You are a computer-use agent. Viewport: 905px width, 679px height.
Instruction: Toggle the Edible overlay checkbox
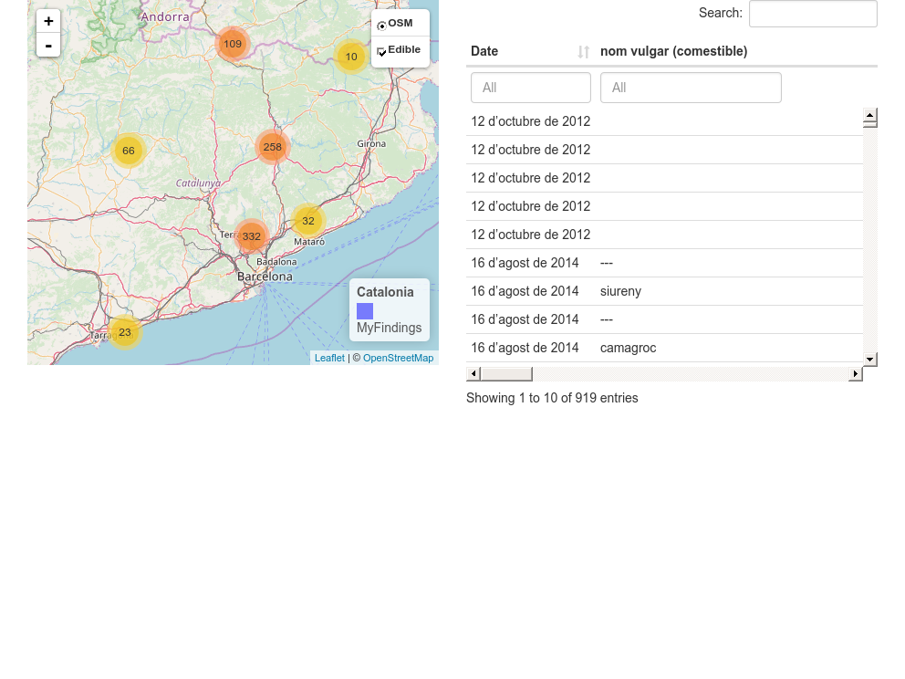pyautogui.click(x=381, y=52)
